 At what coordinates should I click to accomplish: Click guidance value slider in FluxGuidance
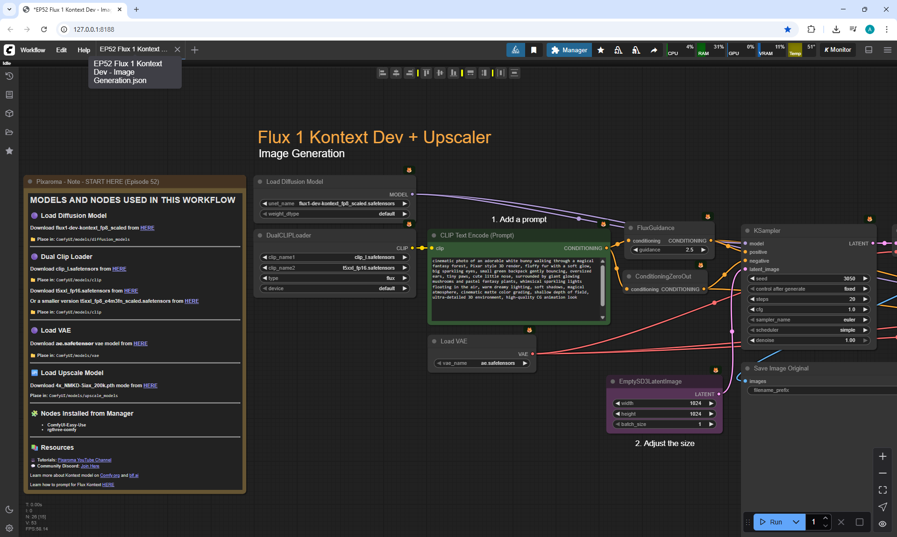coord(669,250)
